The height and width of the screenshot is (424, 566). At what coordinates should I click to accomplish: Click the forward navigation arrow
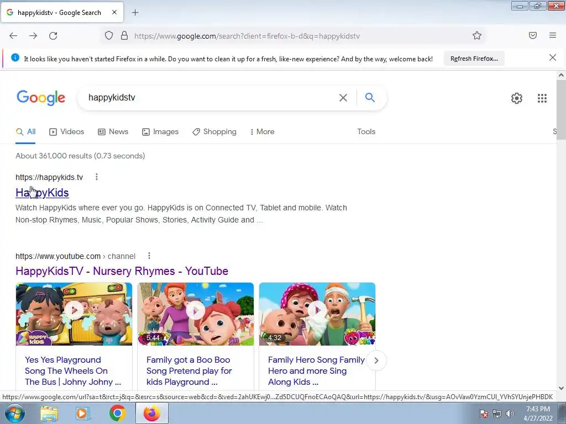click(33, 36)
